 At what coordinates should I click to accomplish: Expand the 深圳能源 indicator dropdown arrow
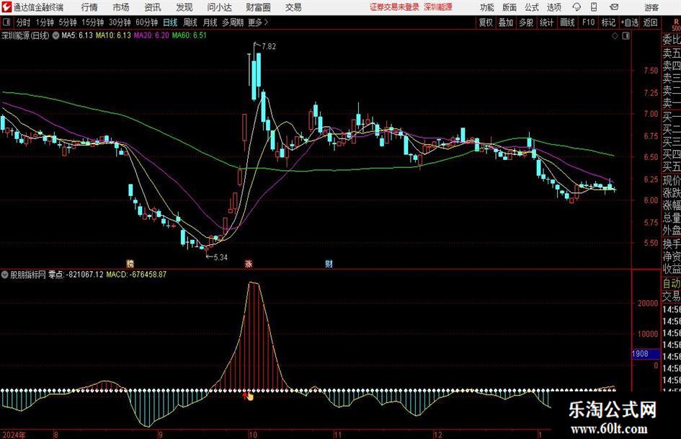[x=55, y=35]
